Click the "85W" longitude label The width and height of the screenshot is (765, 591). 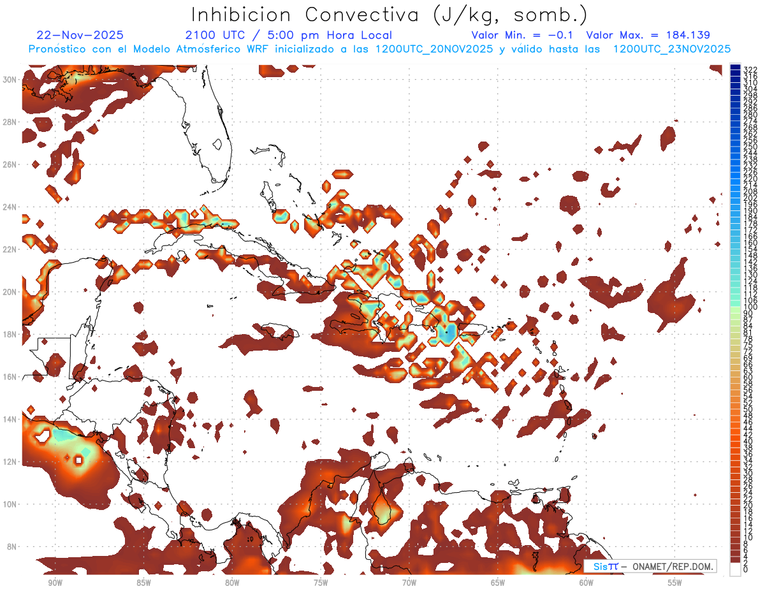click(143, 583)
